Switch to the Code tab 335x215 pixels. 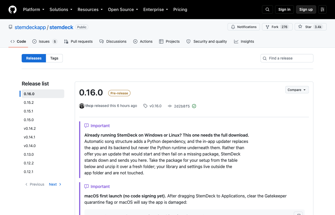point(18,41)
